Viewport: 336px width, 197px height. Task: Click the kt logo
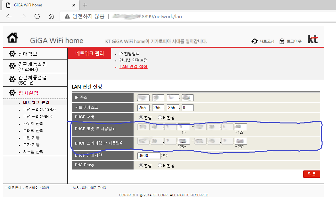tap(313, 39)
